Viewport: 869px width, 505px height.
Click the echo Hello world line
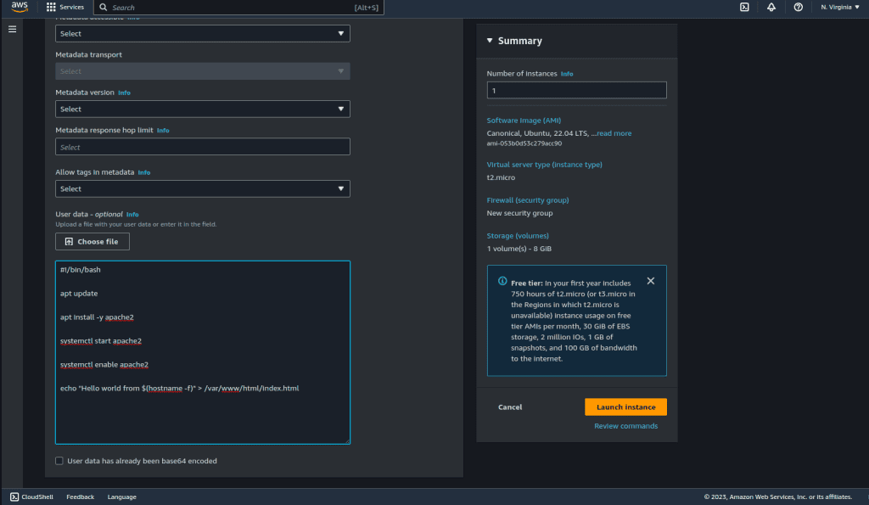(180, 388)
